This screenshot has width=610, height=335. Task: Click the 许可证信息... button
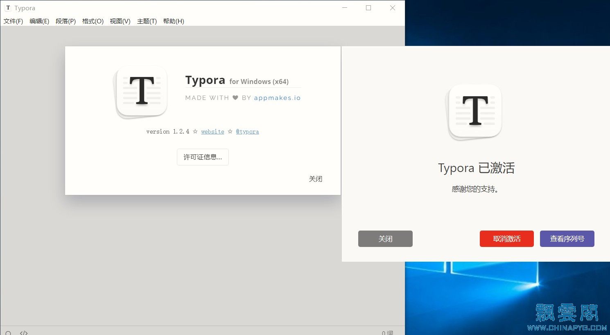click(203, 157)
